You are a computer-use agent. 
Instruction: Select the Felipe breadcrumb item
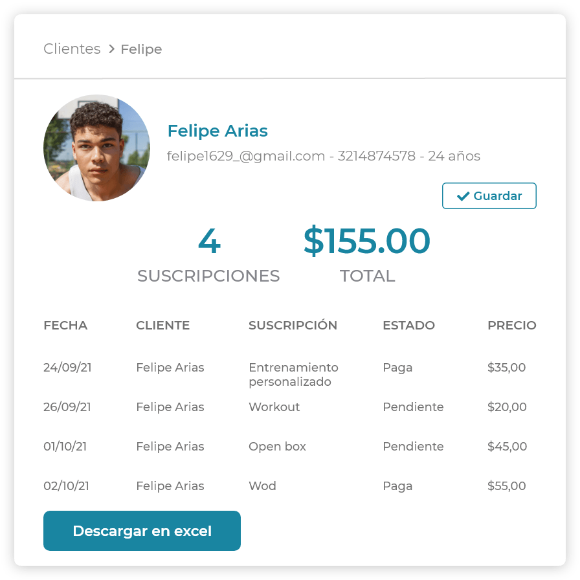141,49
